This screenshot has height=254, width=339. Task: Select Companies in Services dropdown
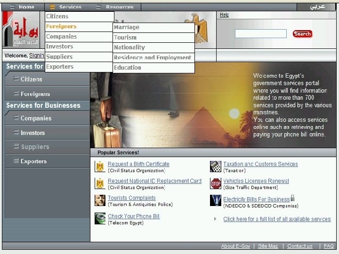pyautogui.click(x=79, y=37)
